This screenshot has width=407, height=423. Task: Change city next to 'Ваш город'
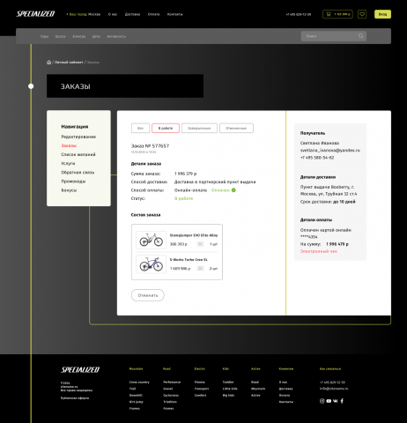[94, 14]
